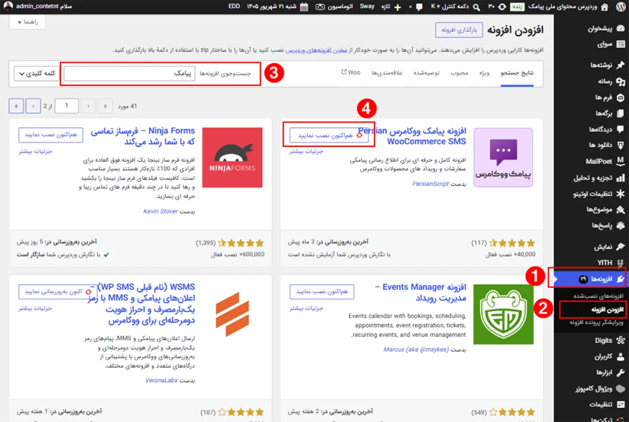This screenshot has height=422, width=629.
Task: Click the plus 'تازه' new content icon
Action: (398, 7)
